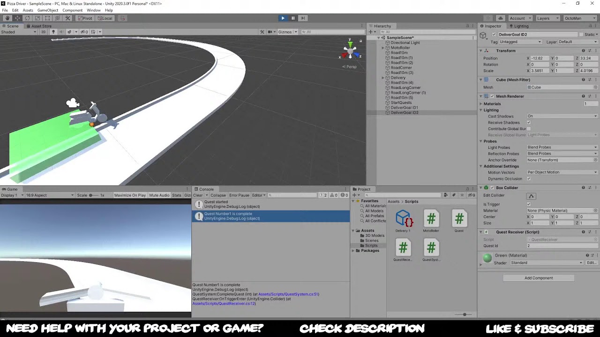Viewport: 600px width, 337px height.
Task: Click the Step frame button
Action: pyautogui.click(x=303, y=18)
